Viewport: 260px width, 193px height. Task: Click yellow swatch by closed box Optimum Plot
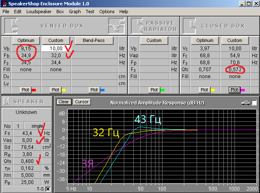coord(213,90)
